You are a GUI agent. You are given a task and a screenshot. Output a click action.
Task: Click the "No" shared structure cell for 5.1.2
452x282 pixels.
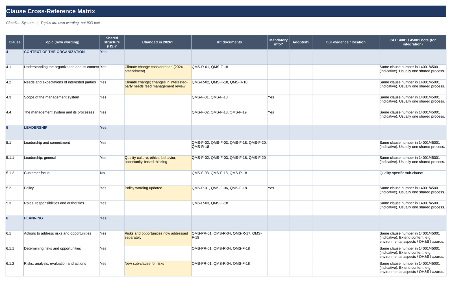[x=112, y=178]
